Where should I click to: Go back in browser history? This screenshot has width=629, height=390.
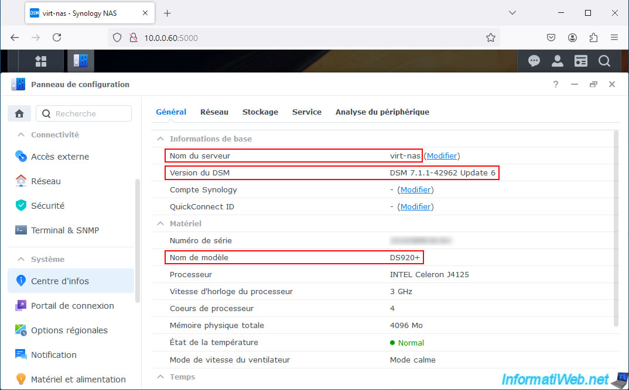pyautogui.click(x=15, y=37)
